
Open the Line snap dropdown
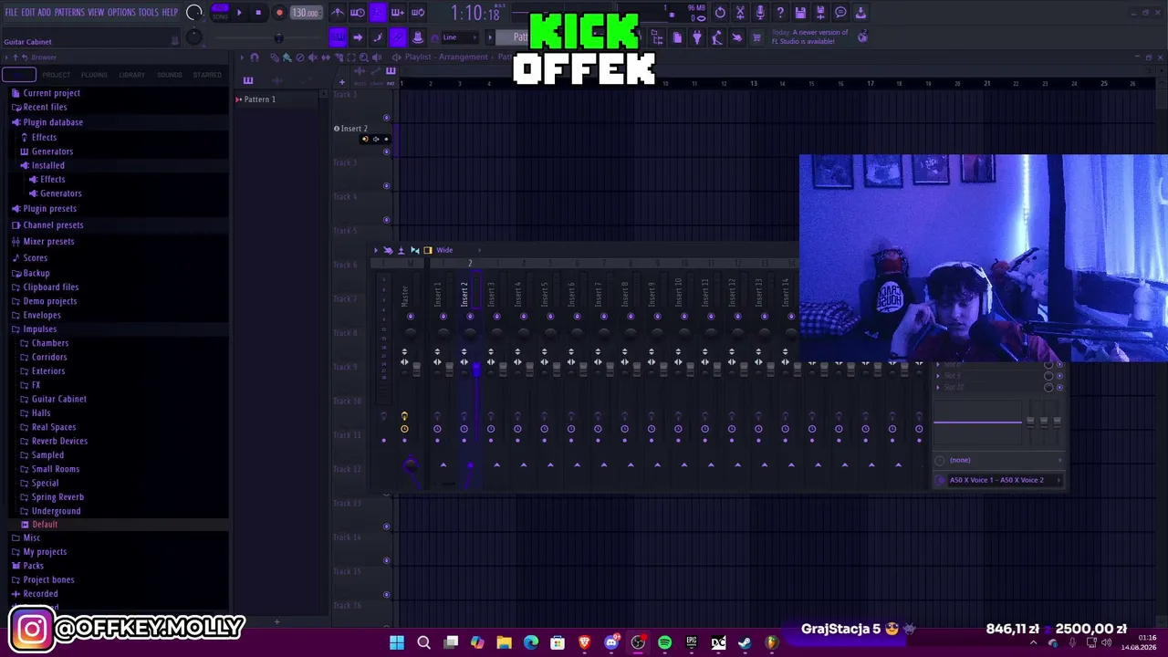462,37
